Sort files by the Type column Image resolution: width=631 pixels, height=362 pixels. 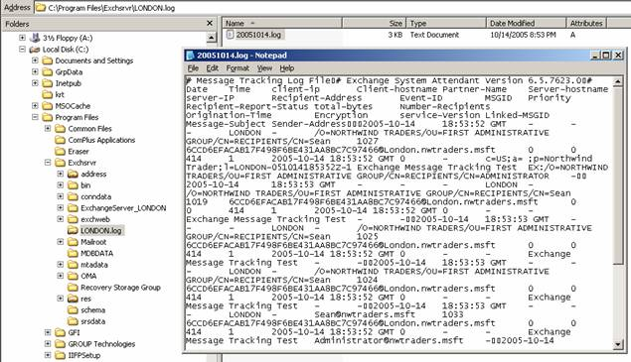(446, 23)
